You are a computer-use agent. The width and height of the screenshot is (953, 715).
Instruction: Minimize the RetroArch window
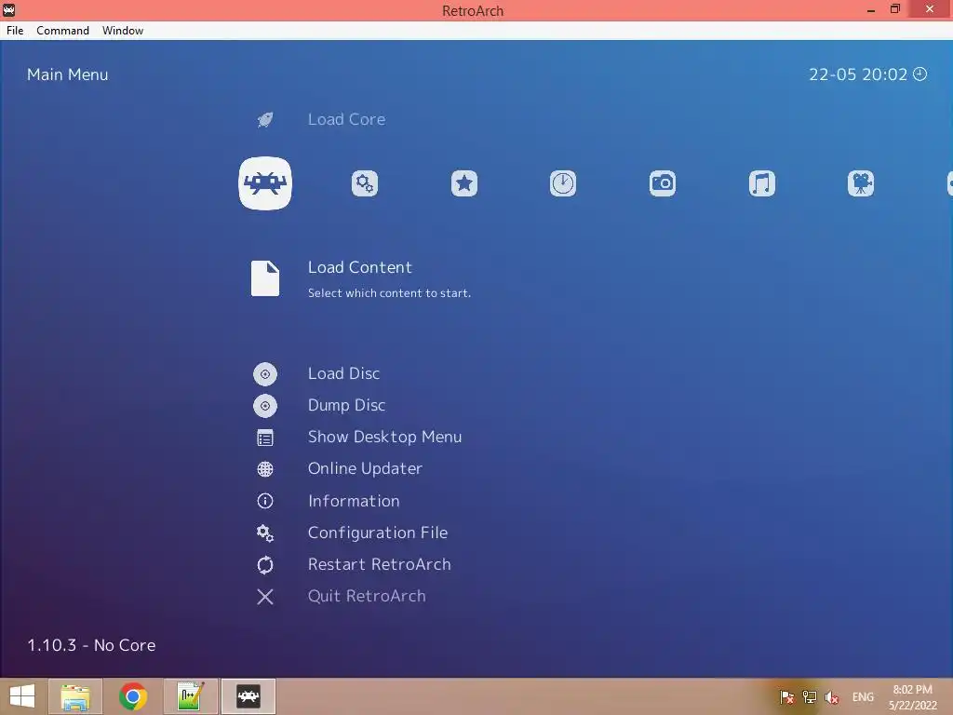point(871,9)
